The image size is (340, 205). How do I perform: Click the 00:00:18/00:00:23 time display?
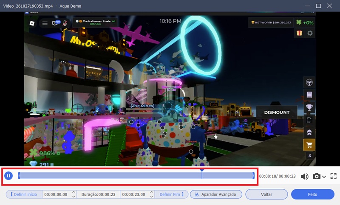pyautogui.click(x=278, y=176)
